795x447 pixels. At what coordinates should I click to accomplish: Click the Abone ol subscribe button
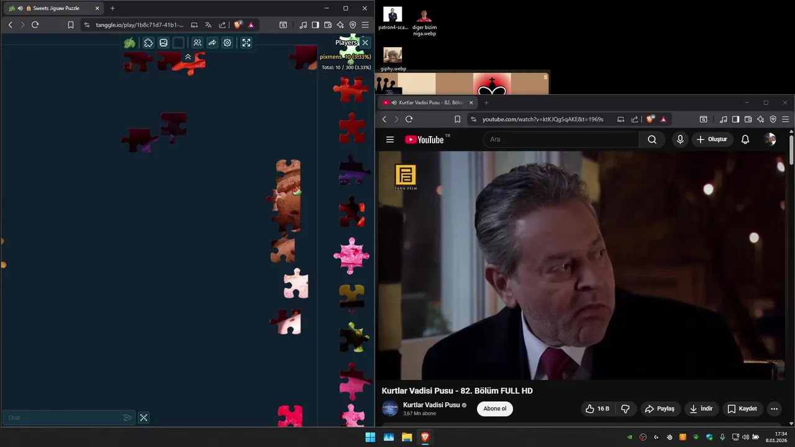click(x=495, y=409)
